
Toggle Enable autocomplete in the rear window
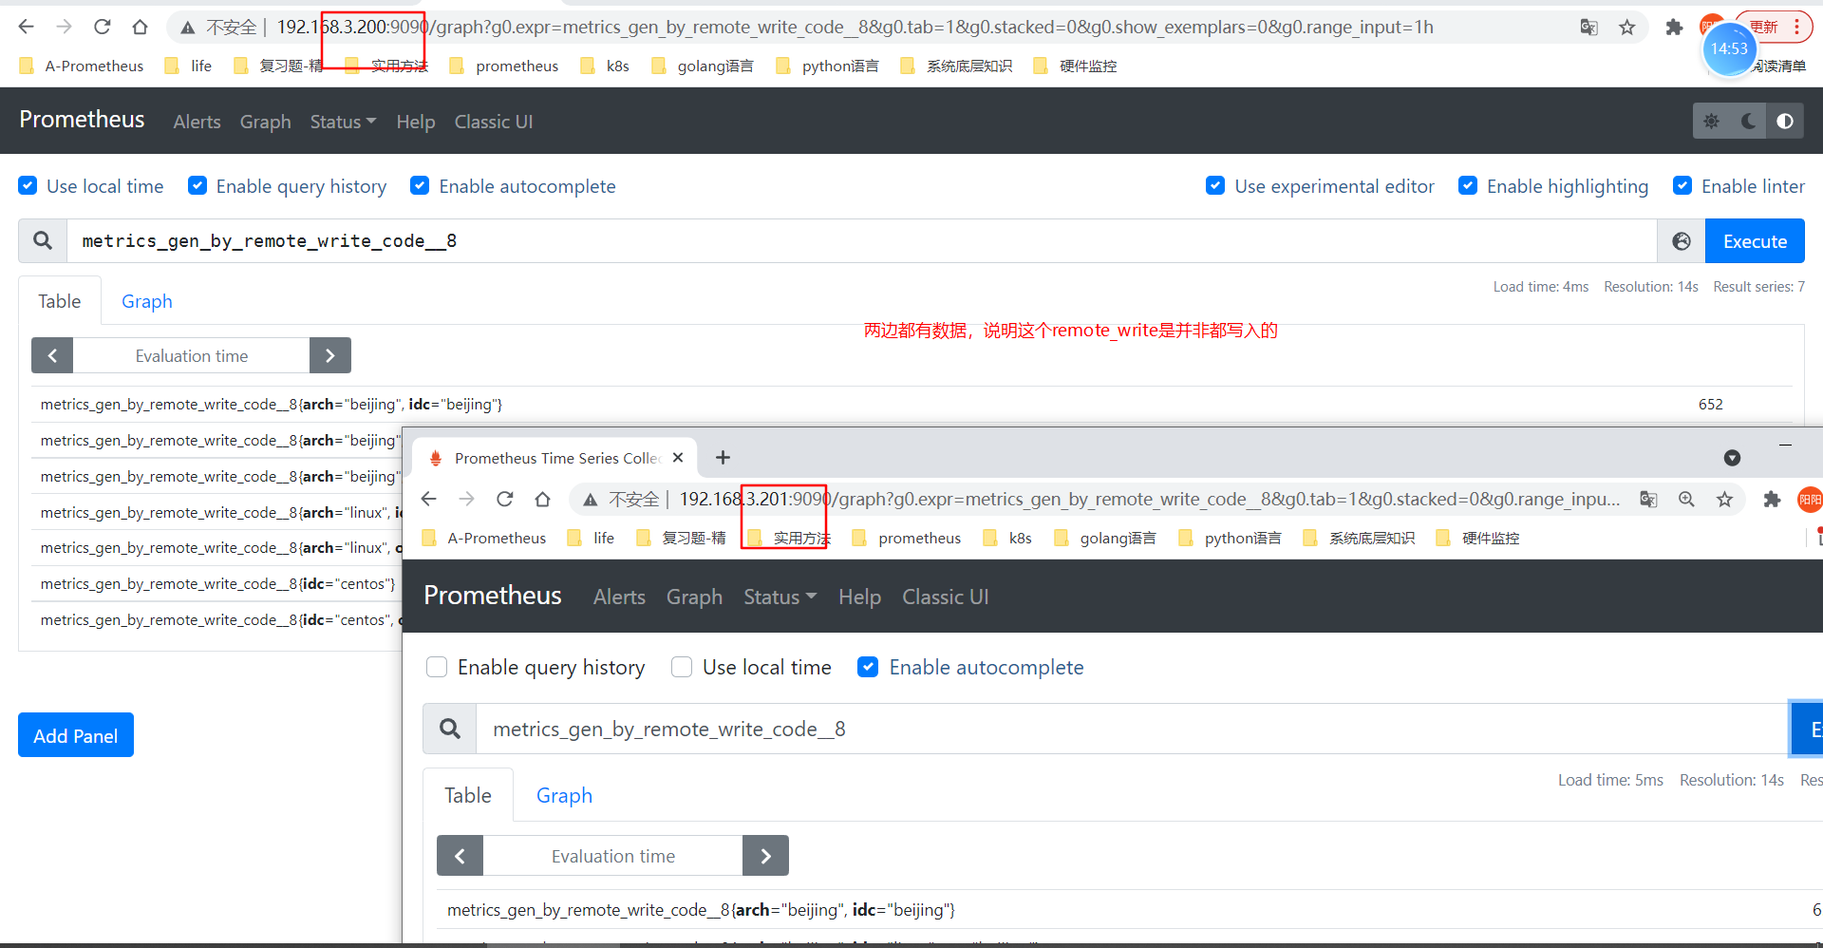420,186
